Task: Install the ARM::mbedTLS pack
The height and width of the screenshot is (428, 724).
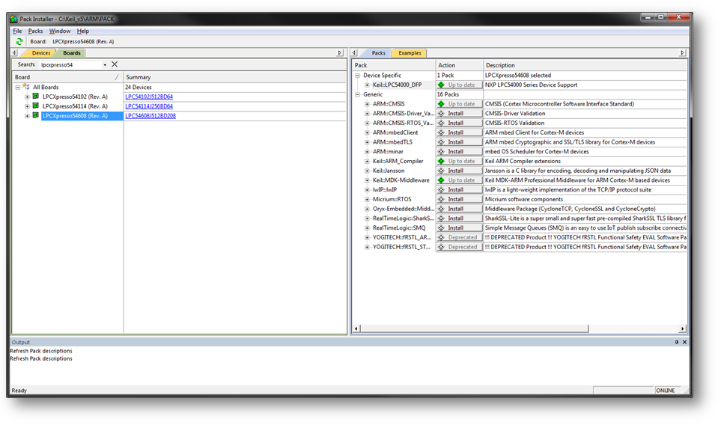Action: [x=460, y=142]
